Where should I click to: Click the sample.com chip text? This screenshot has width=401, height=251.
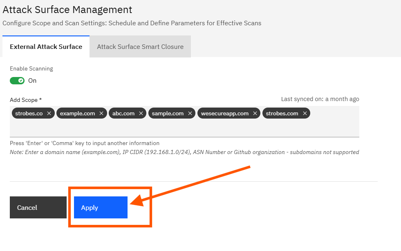168,114
